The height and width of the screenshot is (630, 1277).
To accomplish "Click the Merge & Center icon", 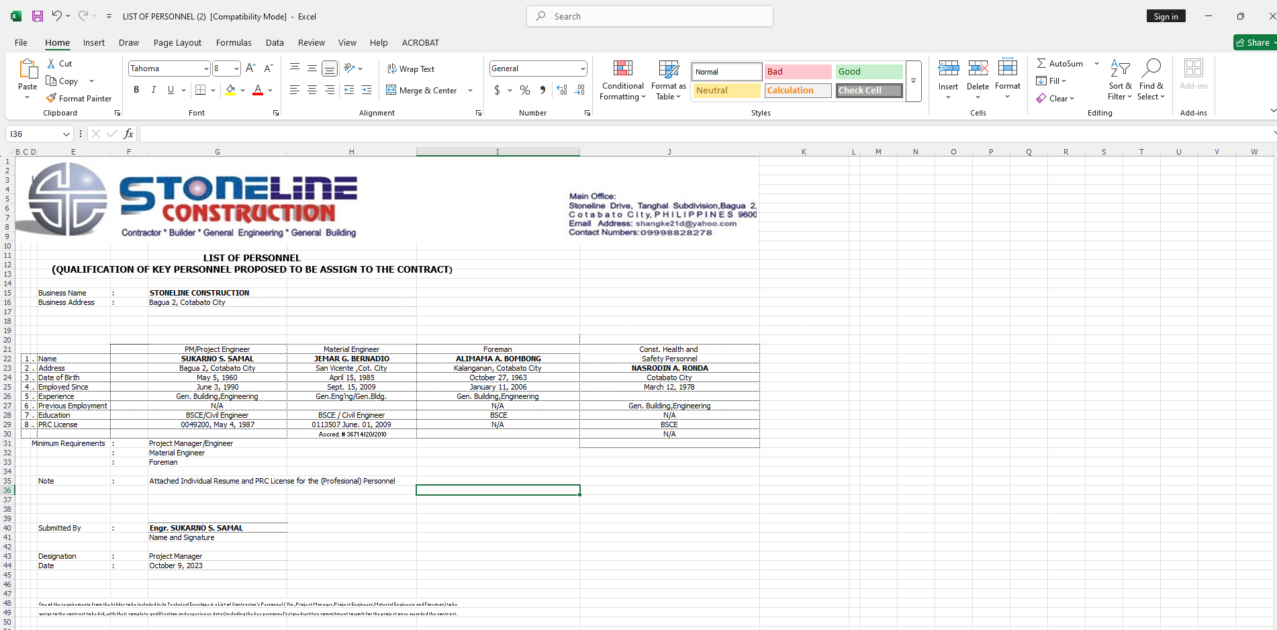I will (391, 90).
